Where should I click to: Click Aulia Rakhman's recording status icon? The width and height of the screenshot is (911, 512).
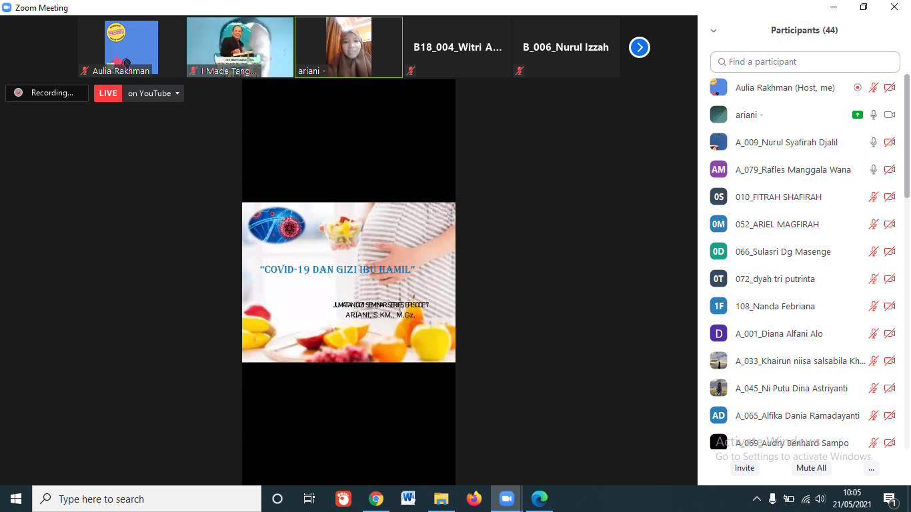pos(858,87)
